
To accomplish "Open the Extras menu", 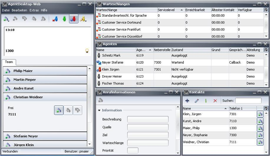I will tap(34, 10).
